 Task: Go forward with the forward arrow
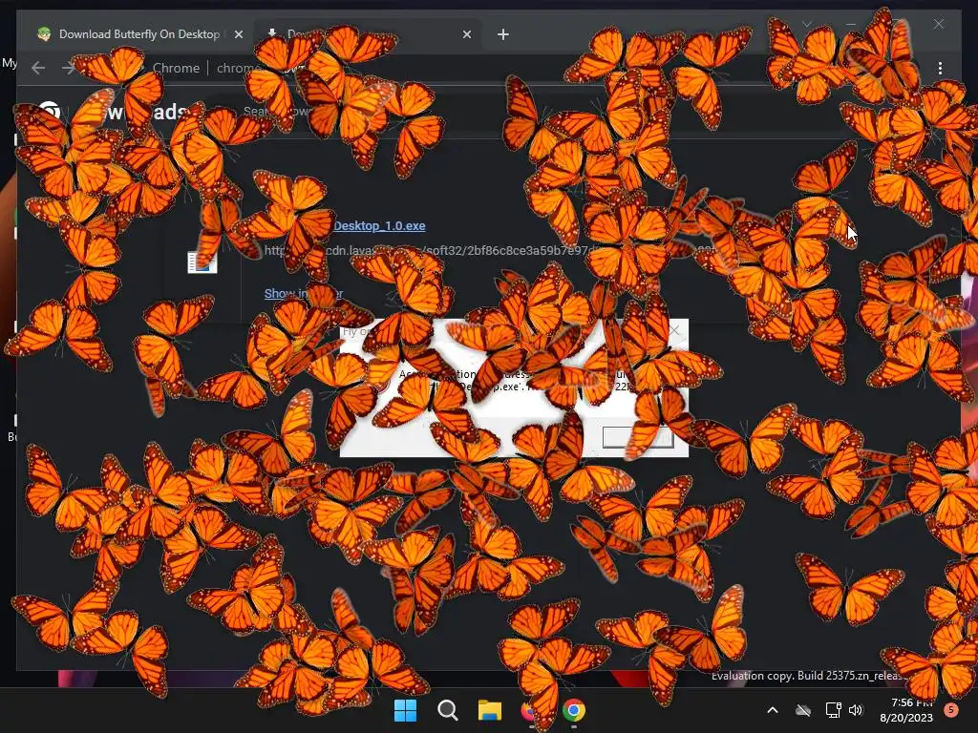[x=68, y=68]
